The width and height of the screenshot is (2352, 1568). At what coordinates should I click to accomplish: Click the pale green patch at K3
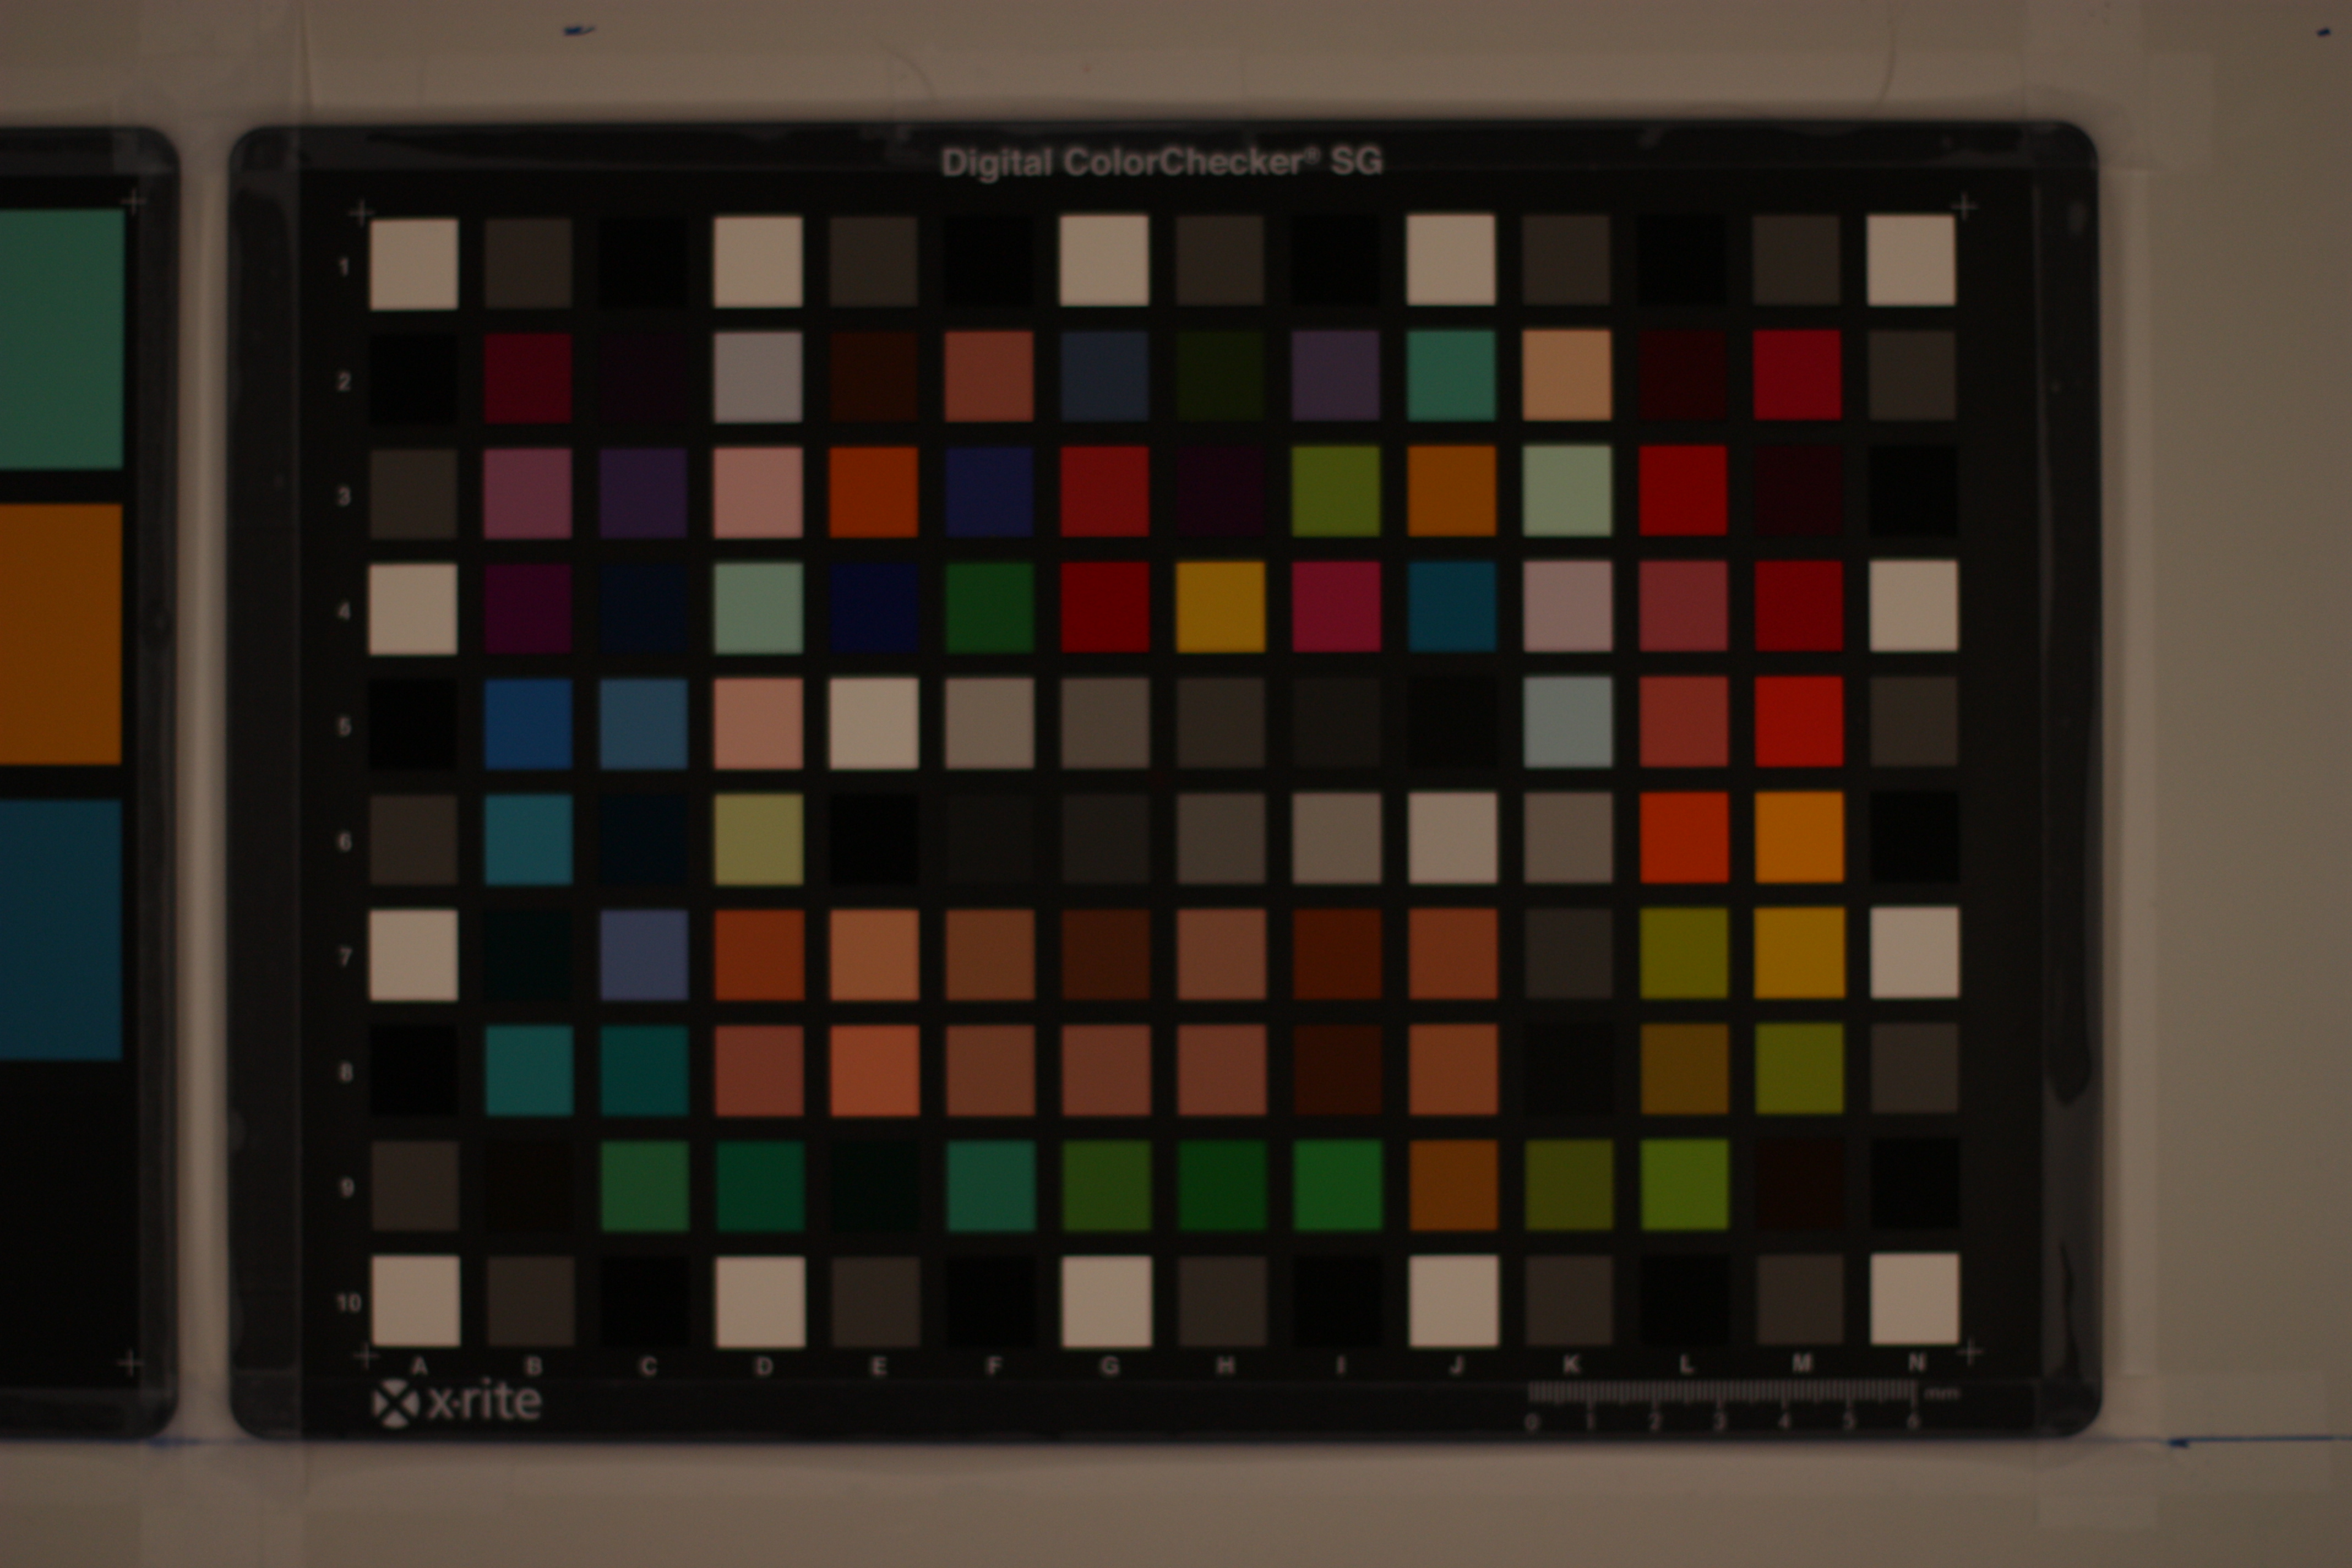[x=1567, y=490]
